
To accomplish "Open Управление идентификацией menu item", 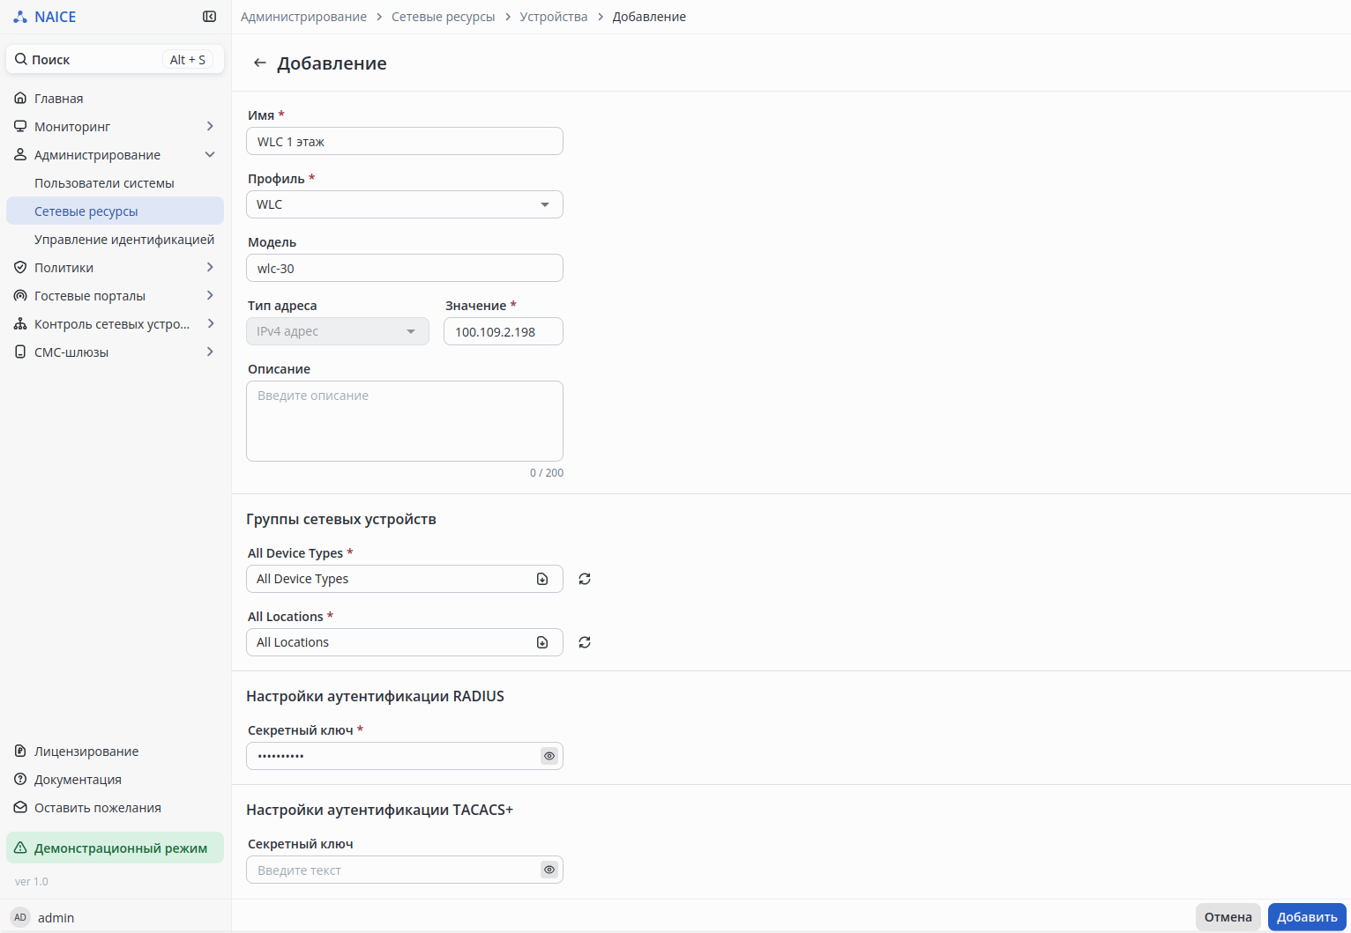I will (x=124, y=240).
